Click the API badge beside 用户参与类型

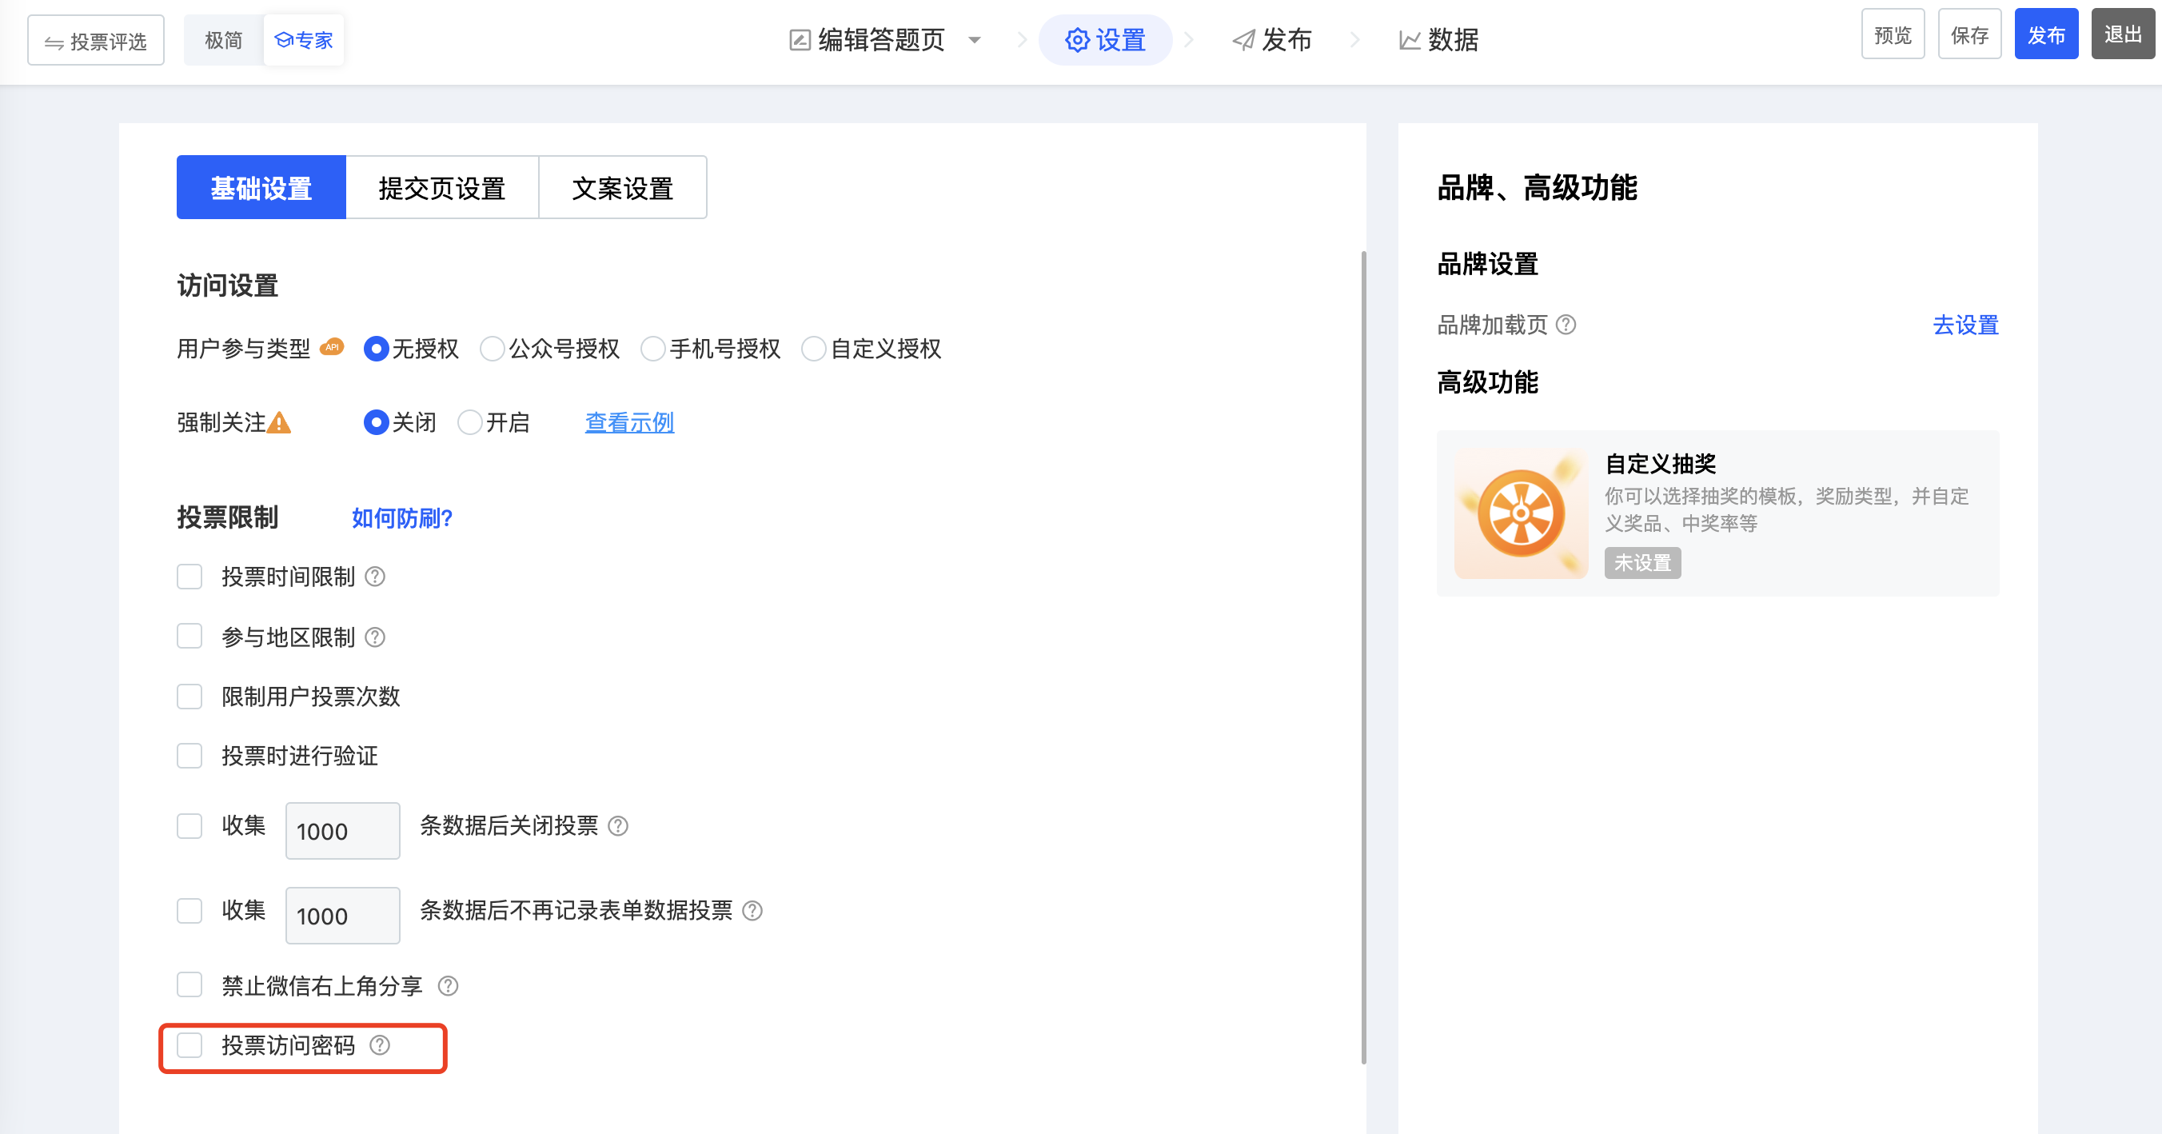333,346
